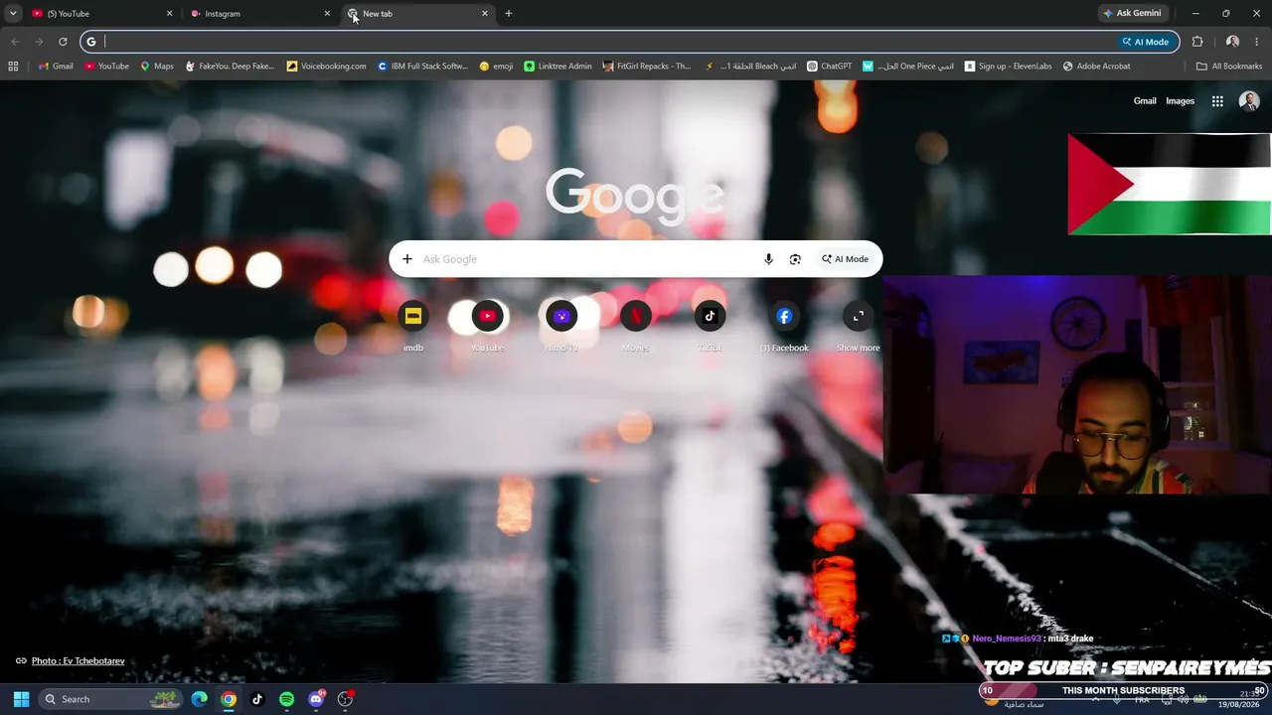Open the TikTok shortcut tile
This screenshot has height=715, width=1272.
[x=710, y=326]
